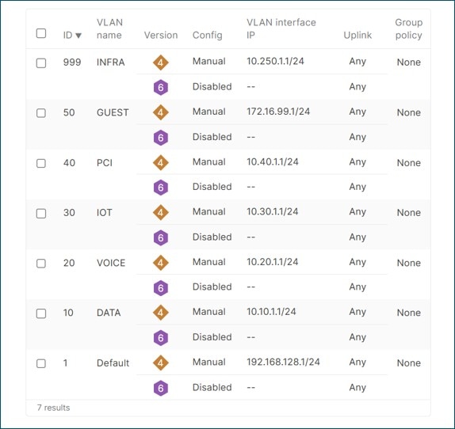Select IP address 10.40.1.1/24
The width and height of the screenshot is (455, 429).
273,161
